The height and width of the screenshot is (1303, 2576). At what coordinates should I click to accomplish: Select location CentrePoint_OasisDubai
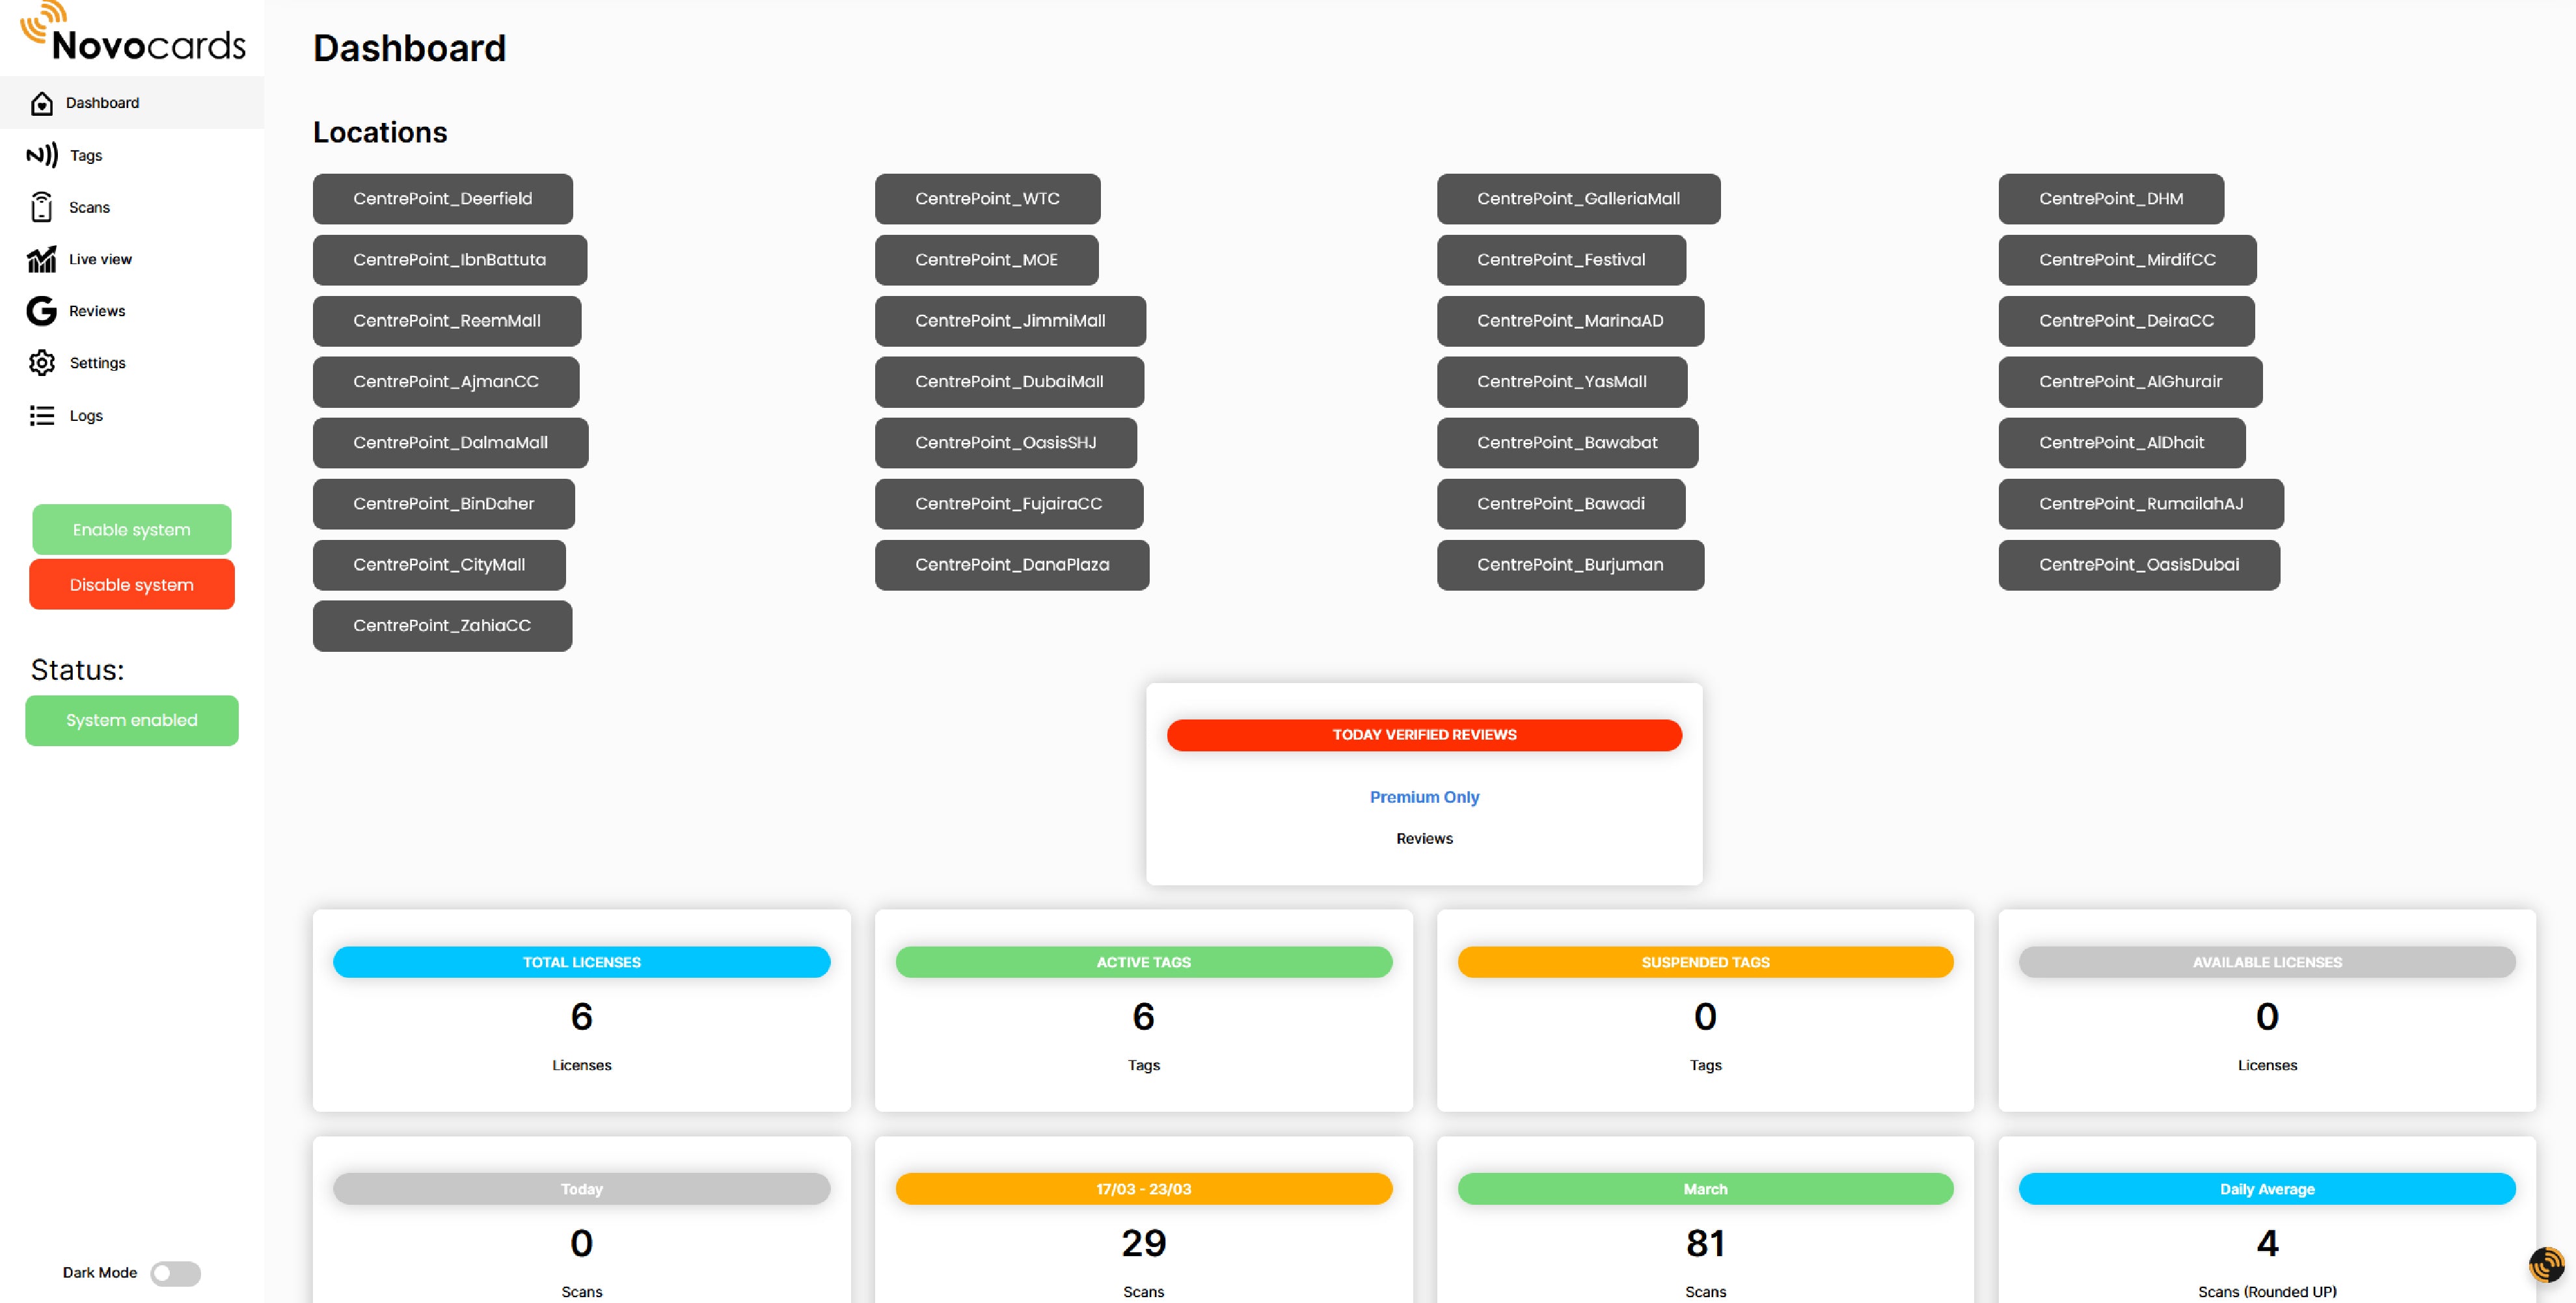click(x=2139, y=565)
